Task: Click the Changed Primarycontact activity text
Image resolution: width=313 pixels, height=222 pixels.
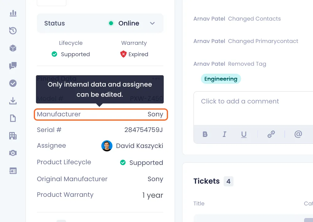Action: [263, 41]
